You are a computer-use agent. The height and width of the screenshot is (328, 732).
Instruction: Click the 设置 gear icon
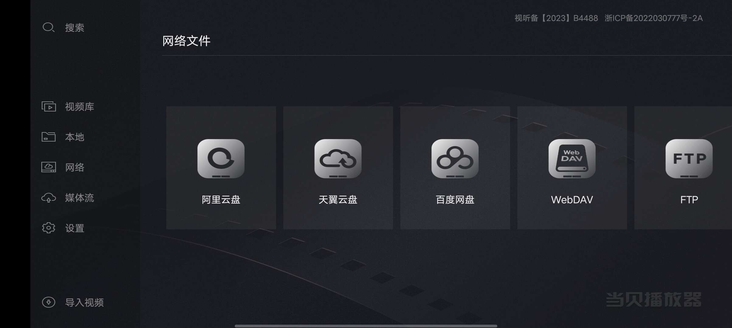click(x=49, y=228)
